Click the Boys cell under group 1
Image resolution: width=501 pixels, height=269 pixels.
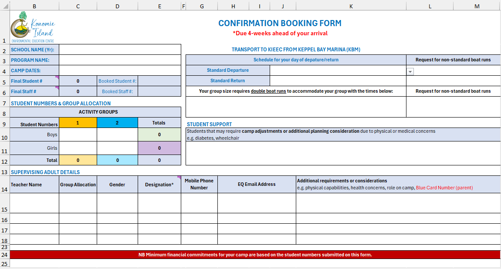click(x=78, y=134)
